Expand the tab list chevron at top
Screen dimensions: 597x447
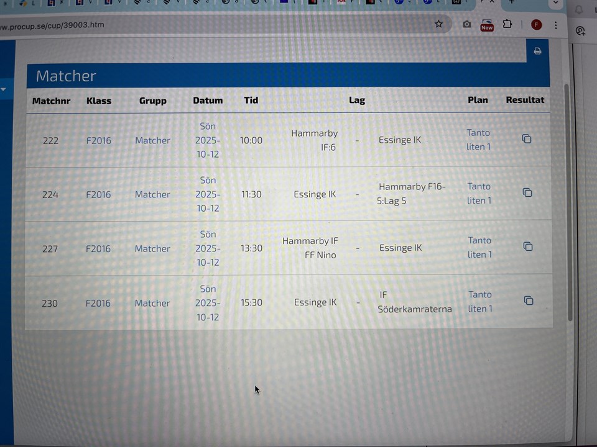(x=556, y=2)
